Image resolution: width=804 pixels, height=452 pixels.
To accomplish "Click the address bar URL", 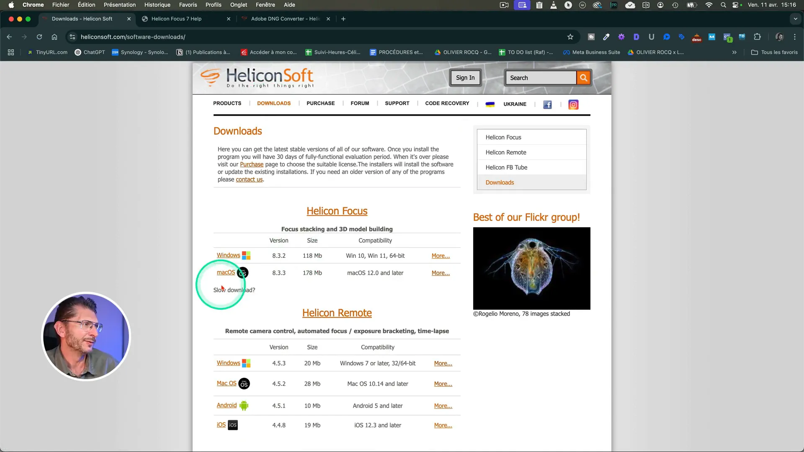I will [133, 37].
